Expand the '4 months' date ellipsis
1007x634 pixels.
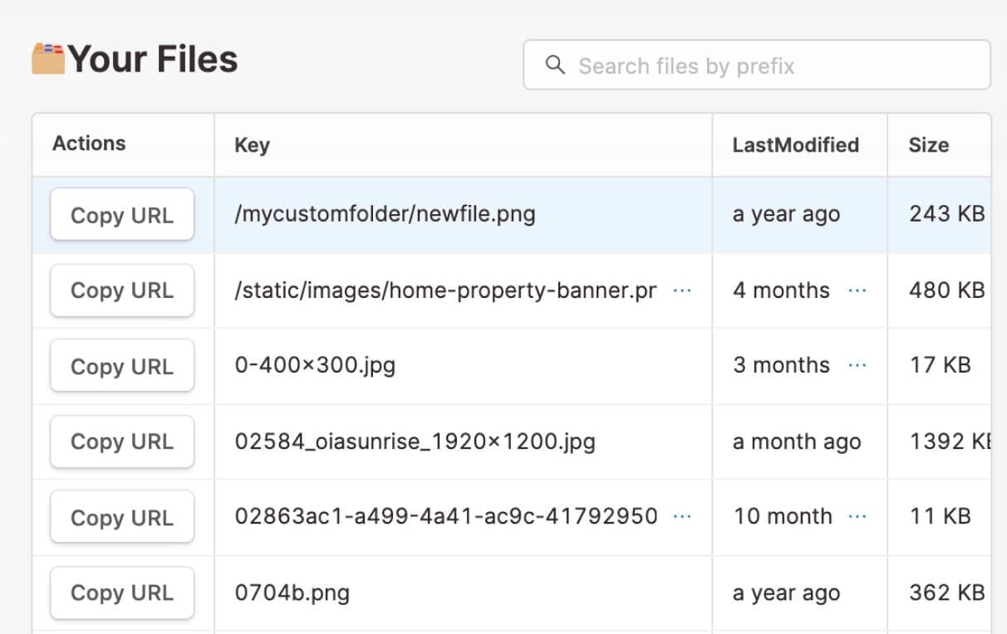(x=857, y=290)
